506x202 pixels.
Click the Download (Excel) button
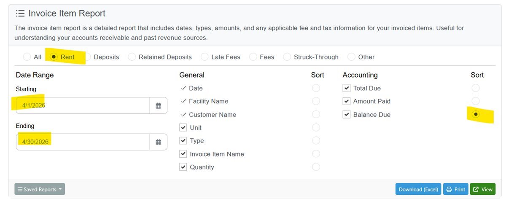(x=418, y=189)
